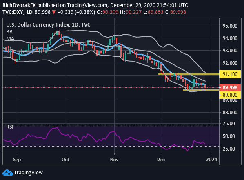Click the 2021 label on time axis

click(x=211, y=160)
